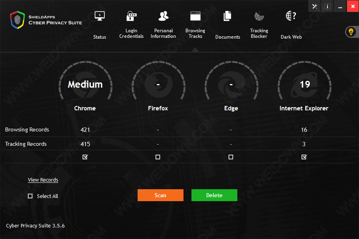Click the Browsing Records row label
Image resolution: width=359 pixels, height=239 pixels.
[27, 129]
